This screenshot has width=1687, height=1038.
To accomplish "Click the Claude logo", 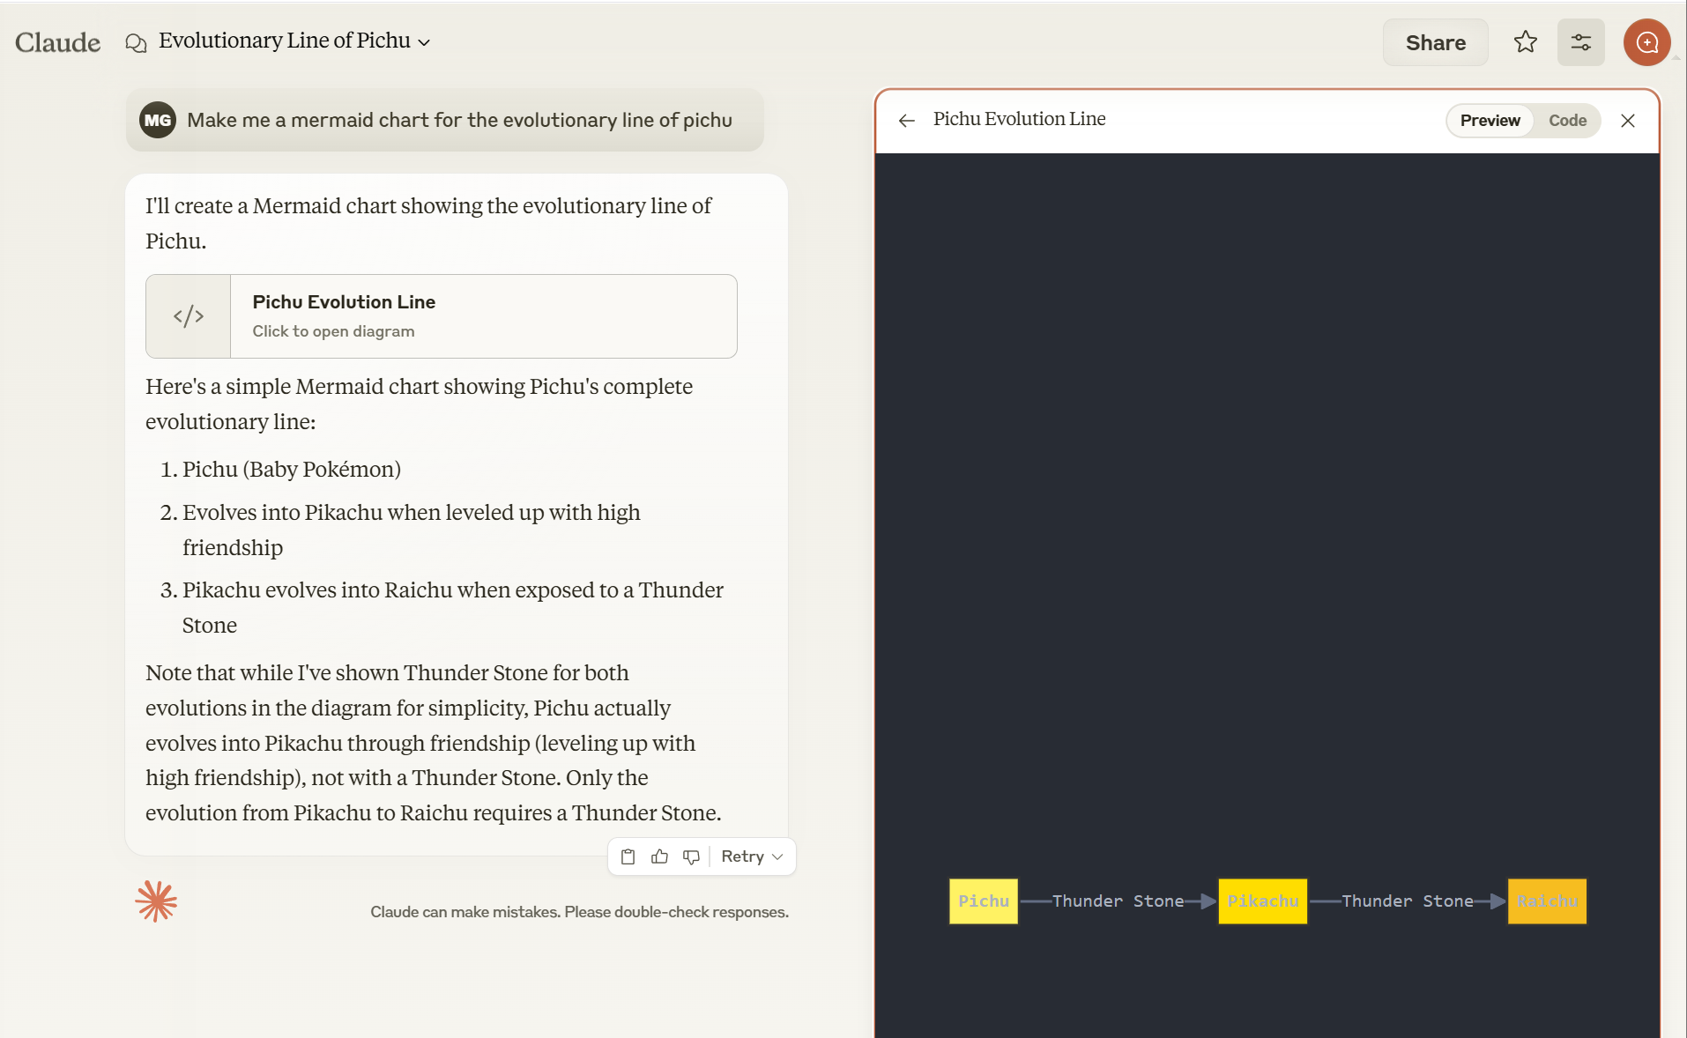I will [x=58, y=42].
